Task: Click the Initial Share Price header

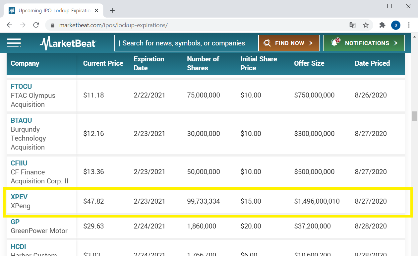Action: pos(259,63)
